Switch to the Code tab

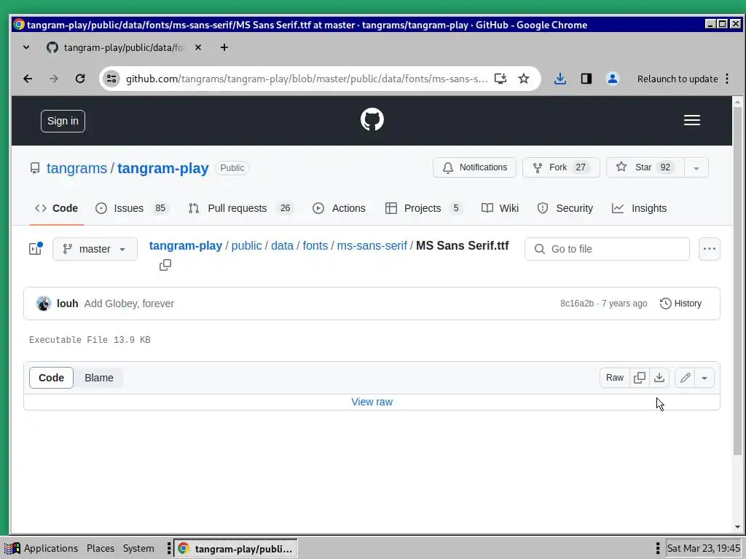[56, 208]
